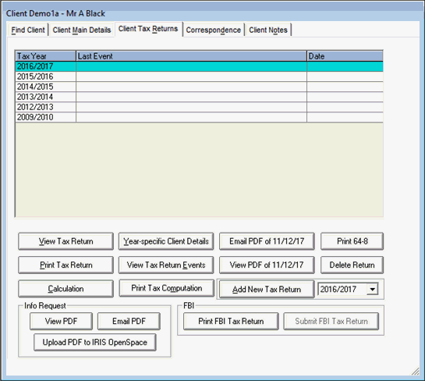The width and height of the screenshot is (425, 381).
Task: Click Add New Tax Return
Action: point(267,290)
